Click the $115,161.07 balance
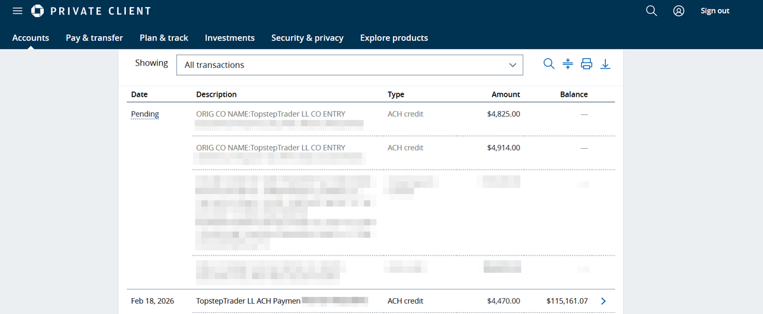The width and height of the screenshot is (763, 314). 567,301
